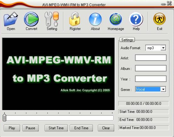
Task: Click the Marked Time:00:00:00.0 readout
Action: (x=144, y=128)
